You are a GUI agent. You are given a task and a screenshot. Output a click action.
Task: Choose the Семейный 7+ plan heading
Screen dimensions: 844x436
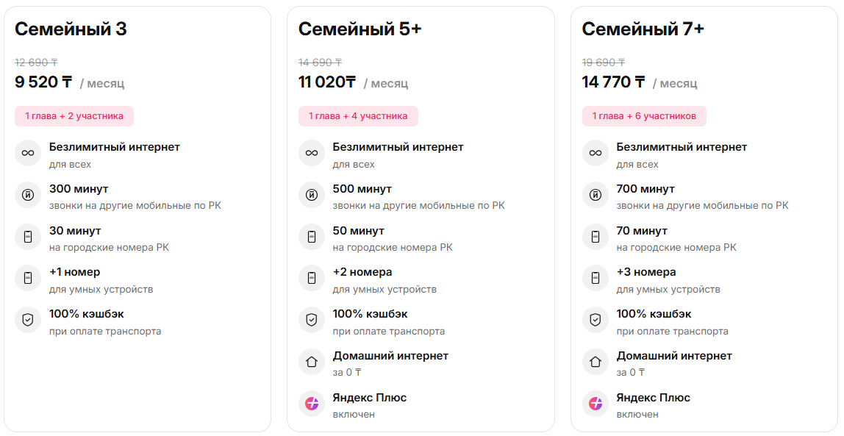click(x=643, y=29)
